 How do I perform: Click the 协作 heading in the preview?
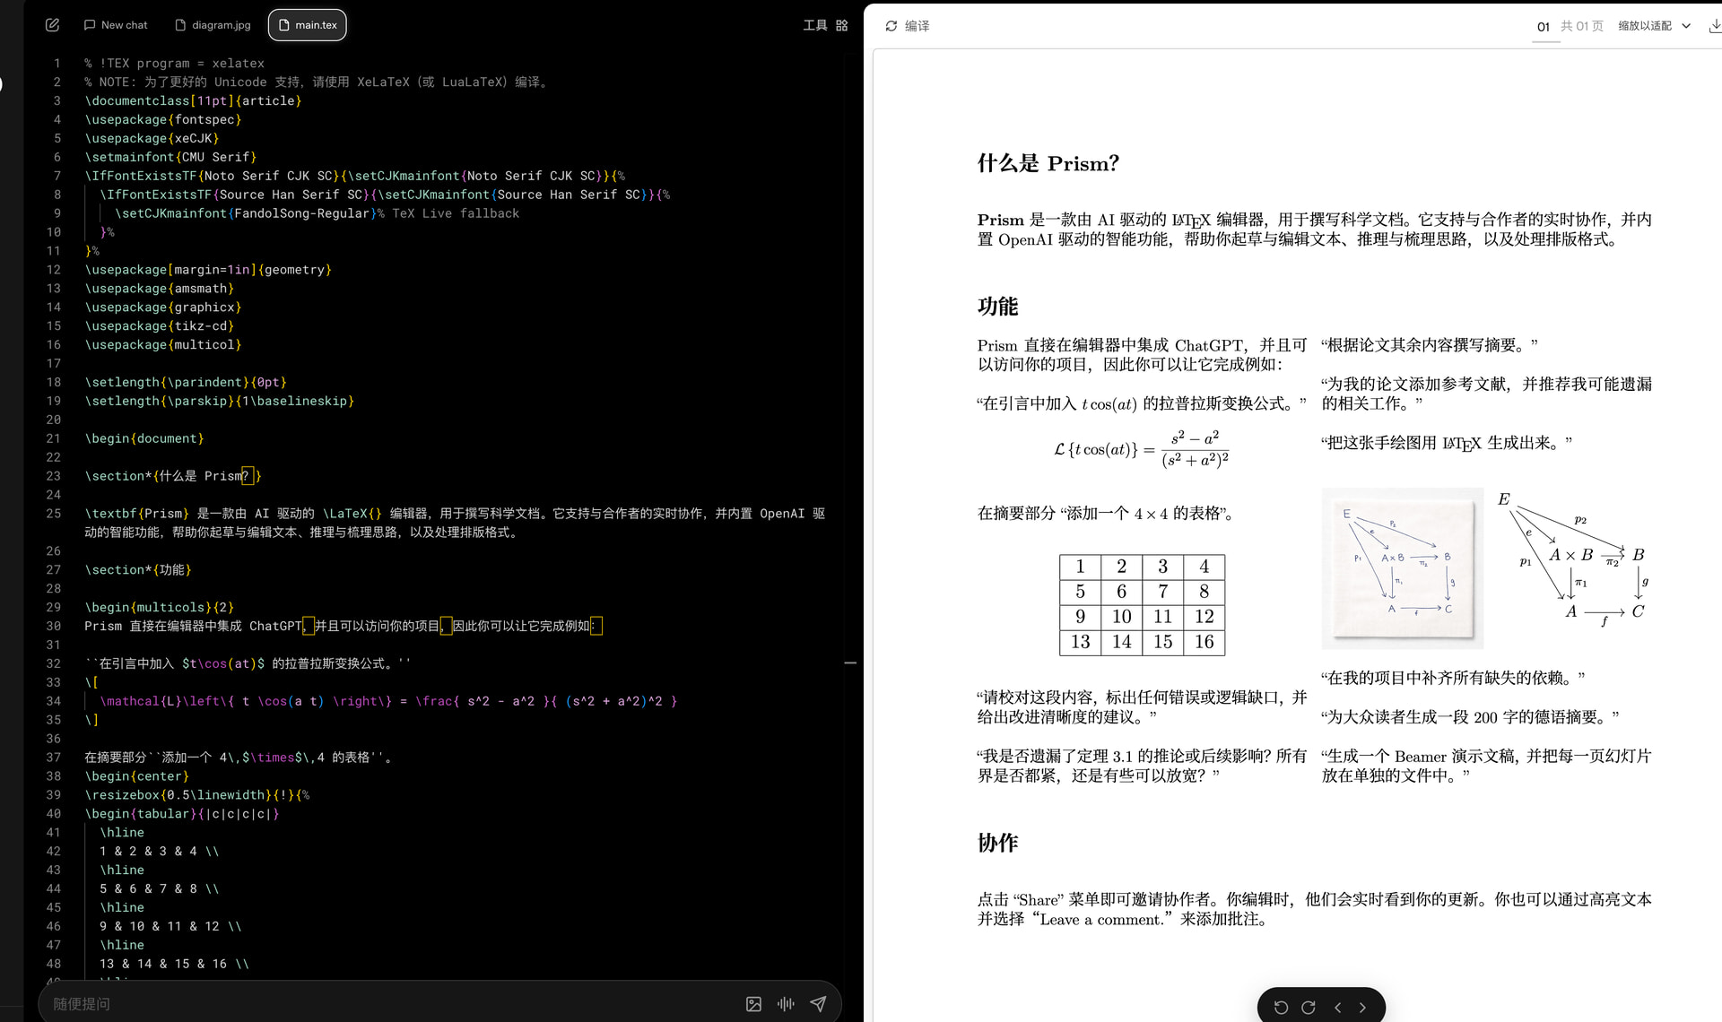[x=997, y=843]
